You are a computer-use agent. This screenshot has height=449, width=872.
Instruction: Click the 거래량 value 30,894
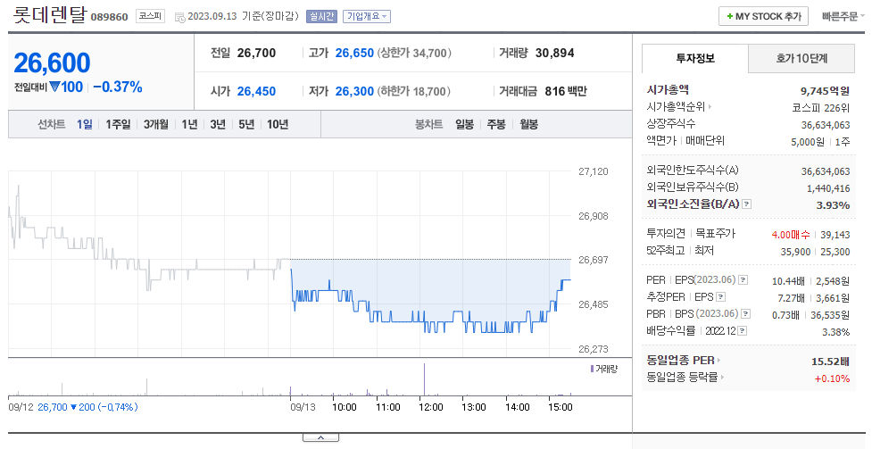(554, 54)
